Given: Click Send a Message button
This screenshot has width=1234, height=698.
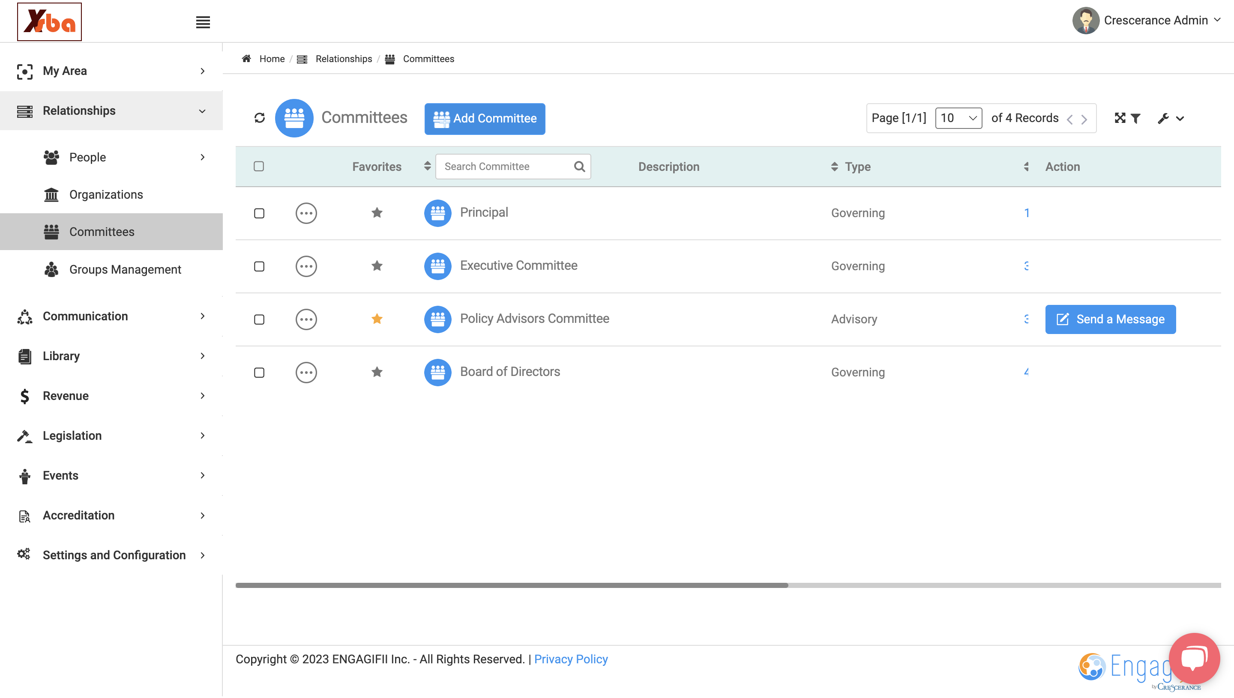Looking at the screenshot, I should (x=1110, y=319).
